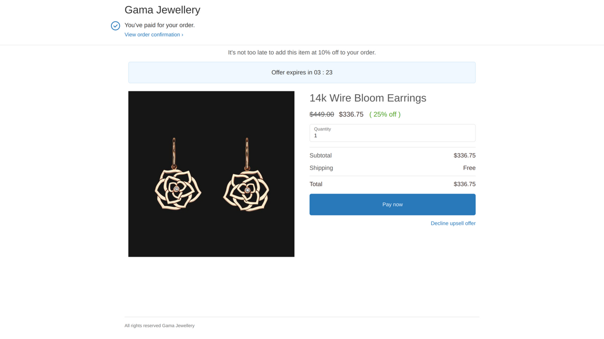Click the 14k Wire Bloom Earrings title
The height and width of the screenshot is (339, 604).
point(368,98)
